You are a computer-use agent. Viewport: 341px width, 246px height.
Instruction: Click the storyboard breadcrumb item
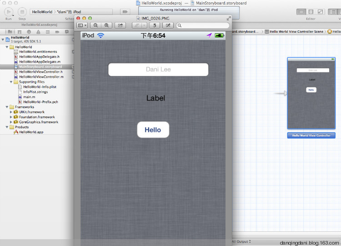(246, 31)
